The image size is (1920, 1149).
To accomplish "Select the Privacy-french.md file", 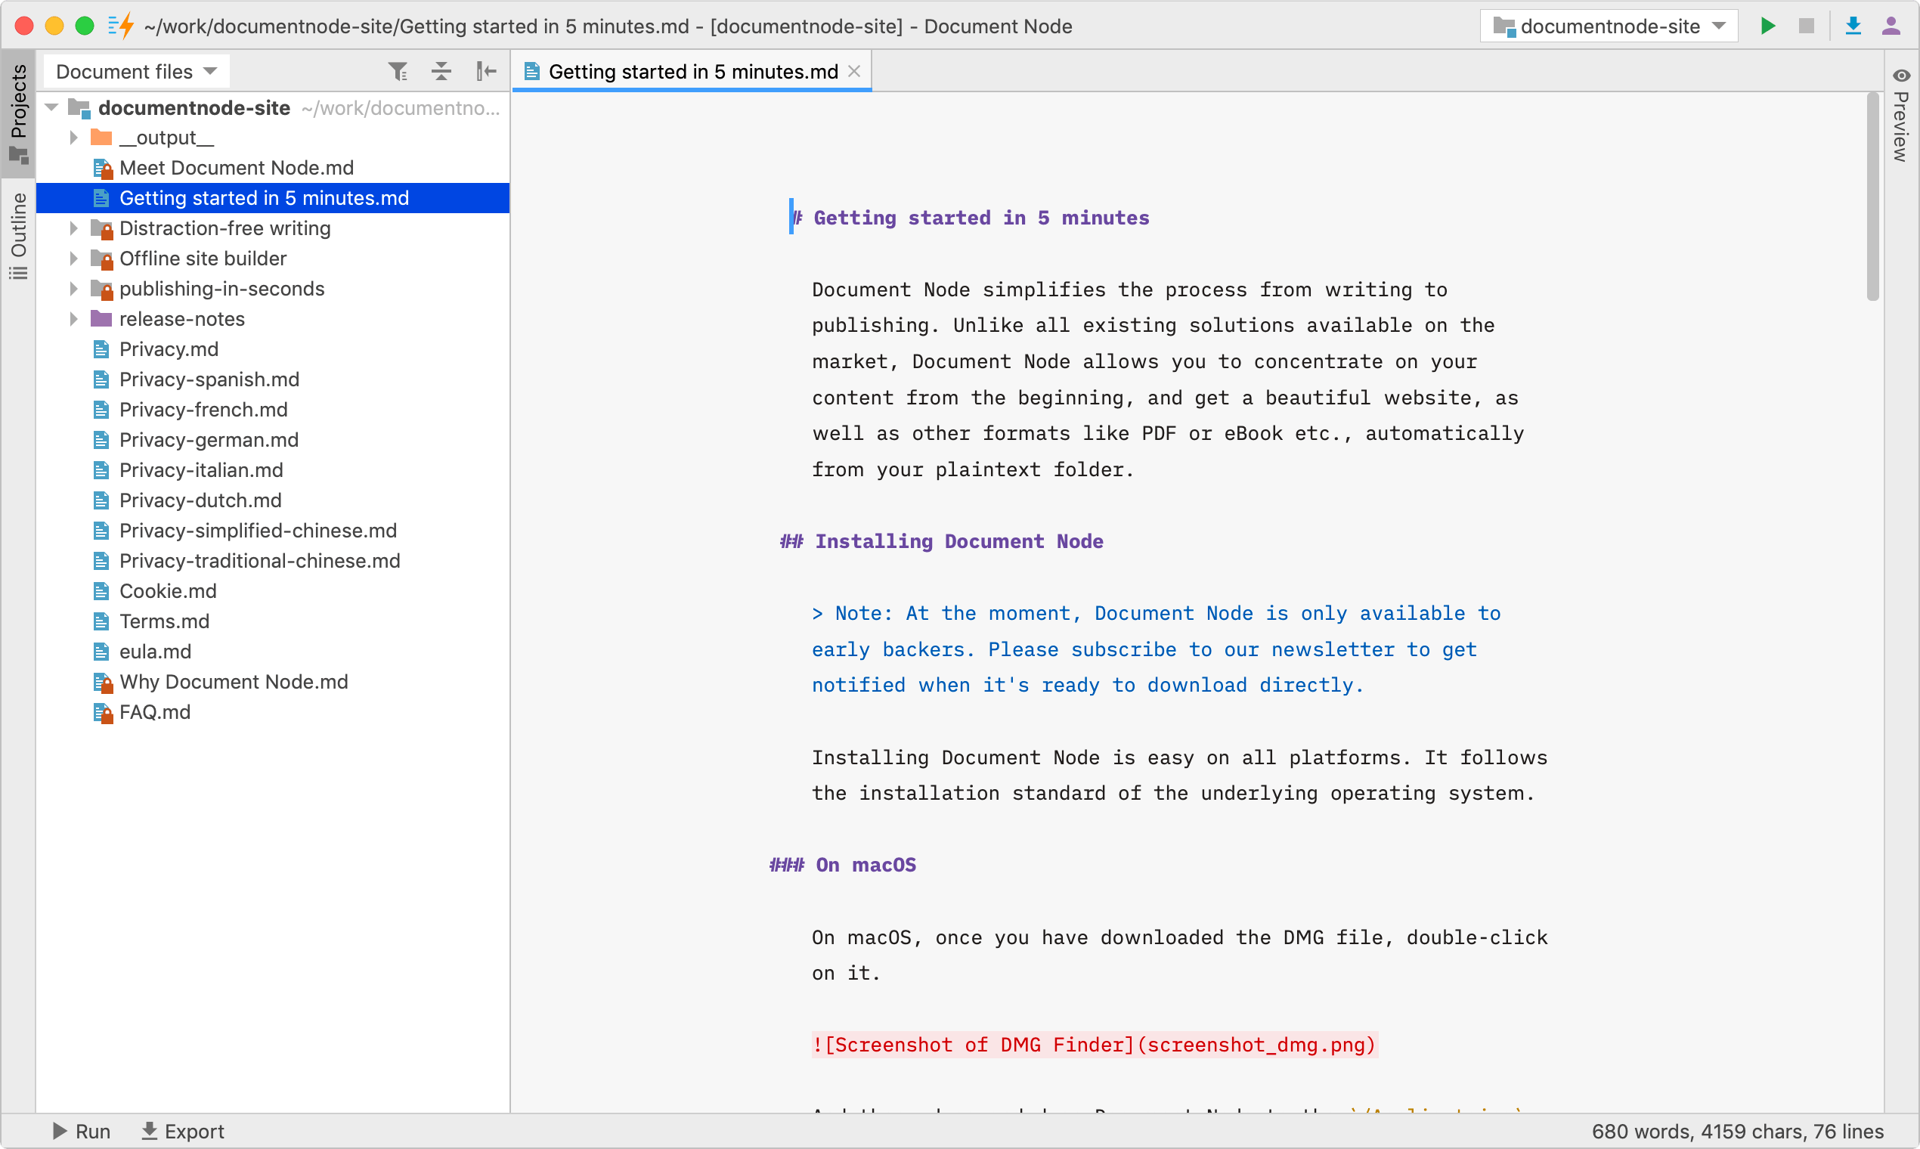I will tap(203, 410).
